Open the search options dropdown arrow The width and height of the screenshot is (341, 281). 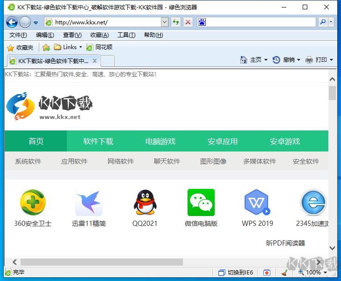point(331,22)
